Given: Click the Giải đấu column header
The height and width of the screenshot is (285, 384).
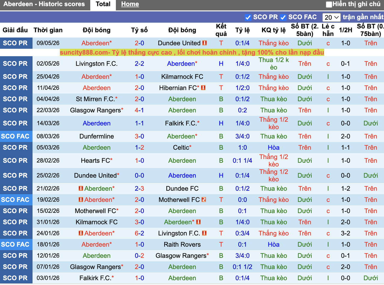Looking at the screenshot, I should [15, 30].
